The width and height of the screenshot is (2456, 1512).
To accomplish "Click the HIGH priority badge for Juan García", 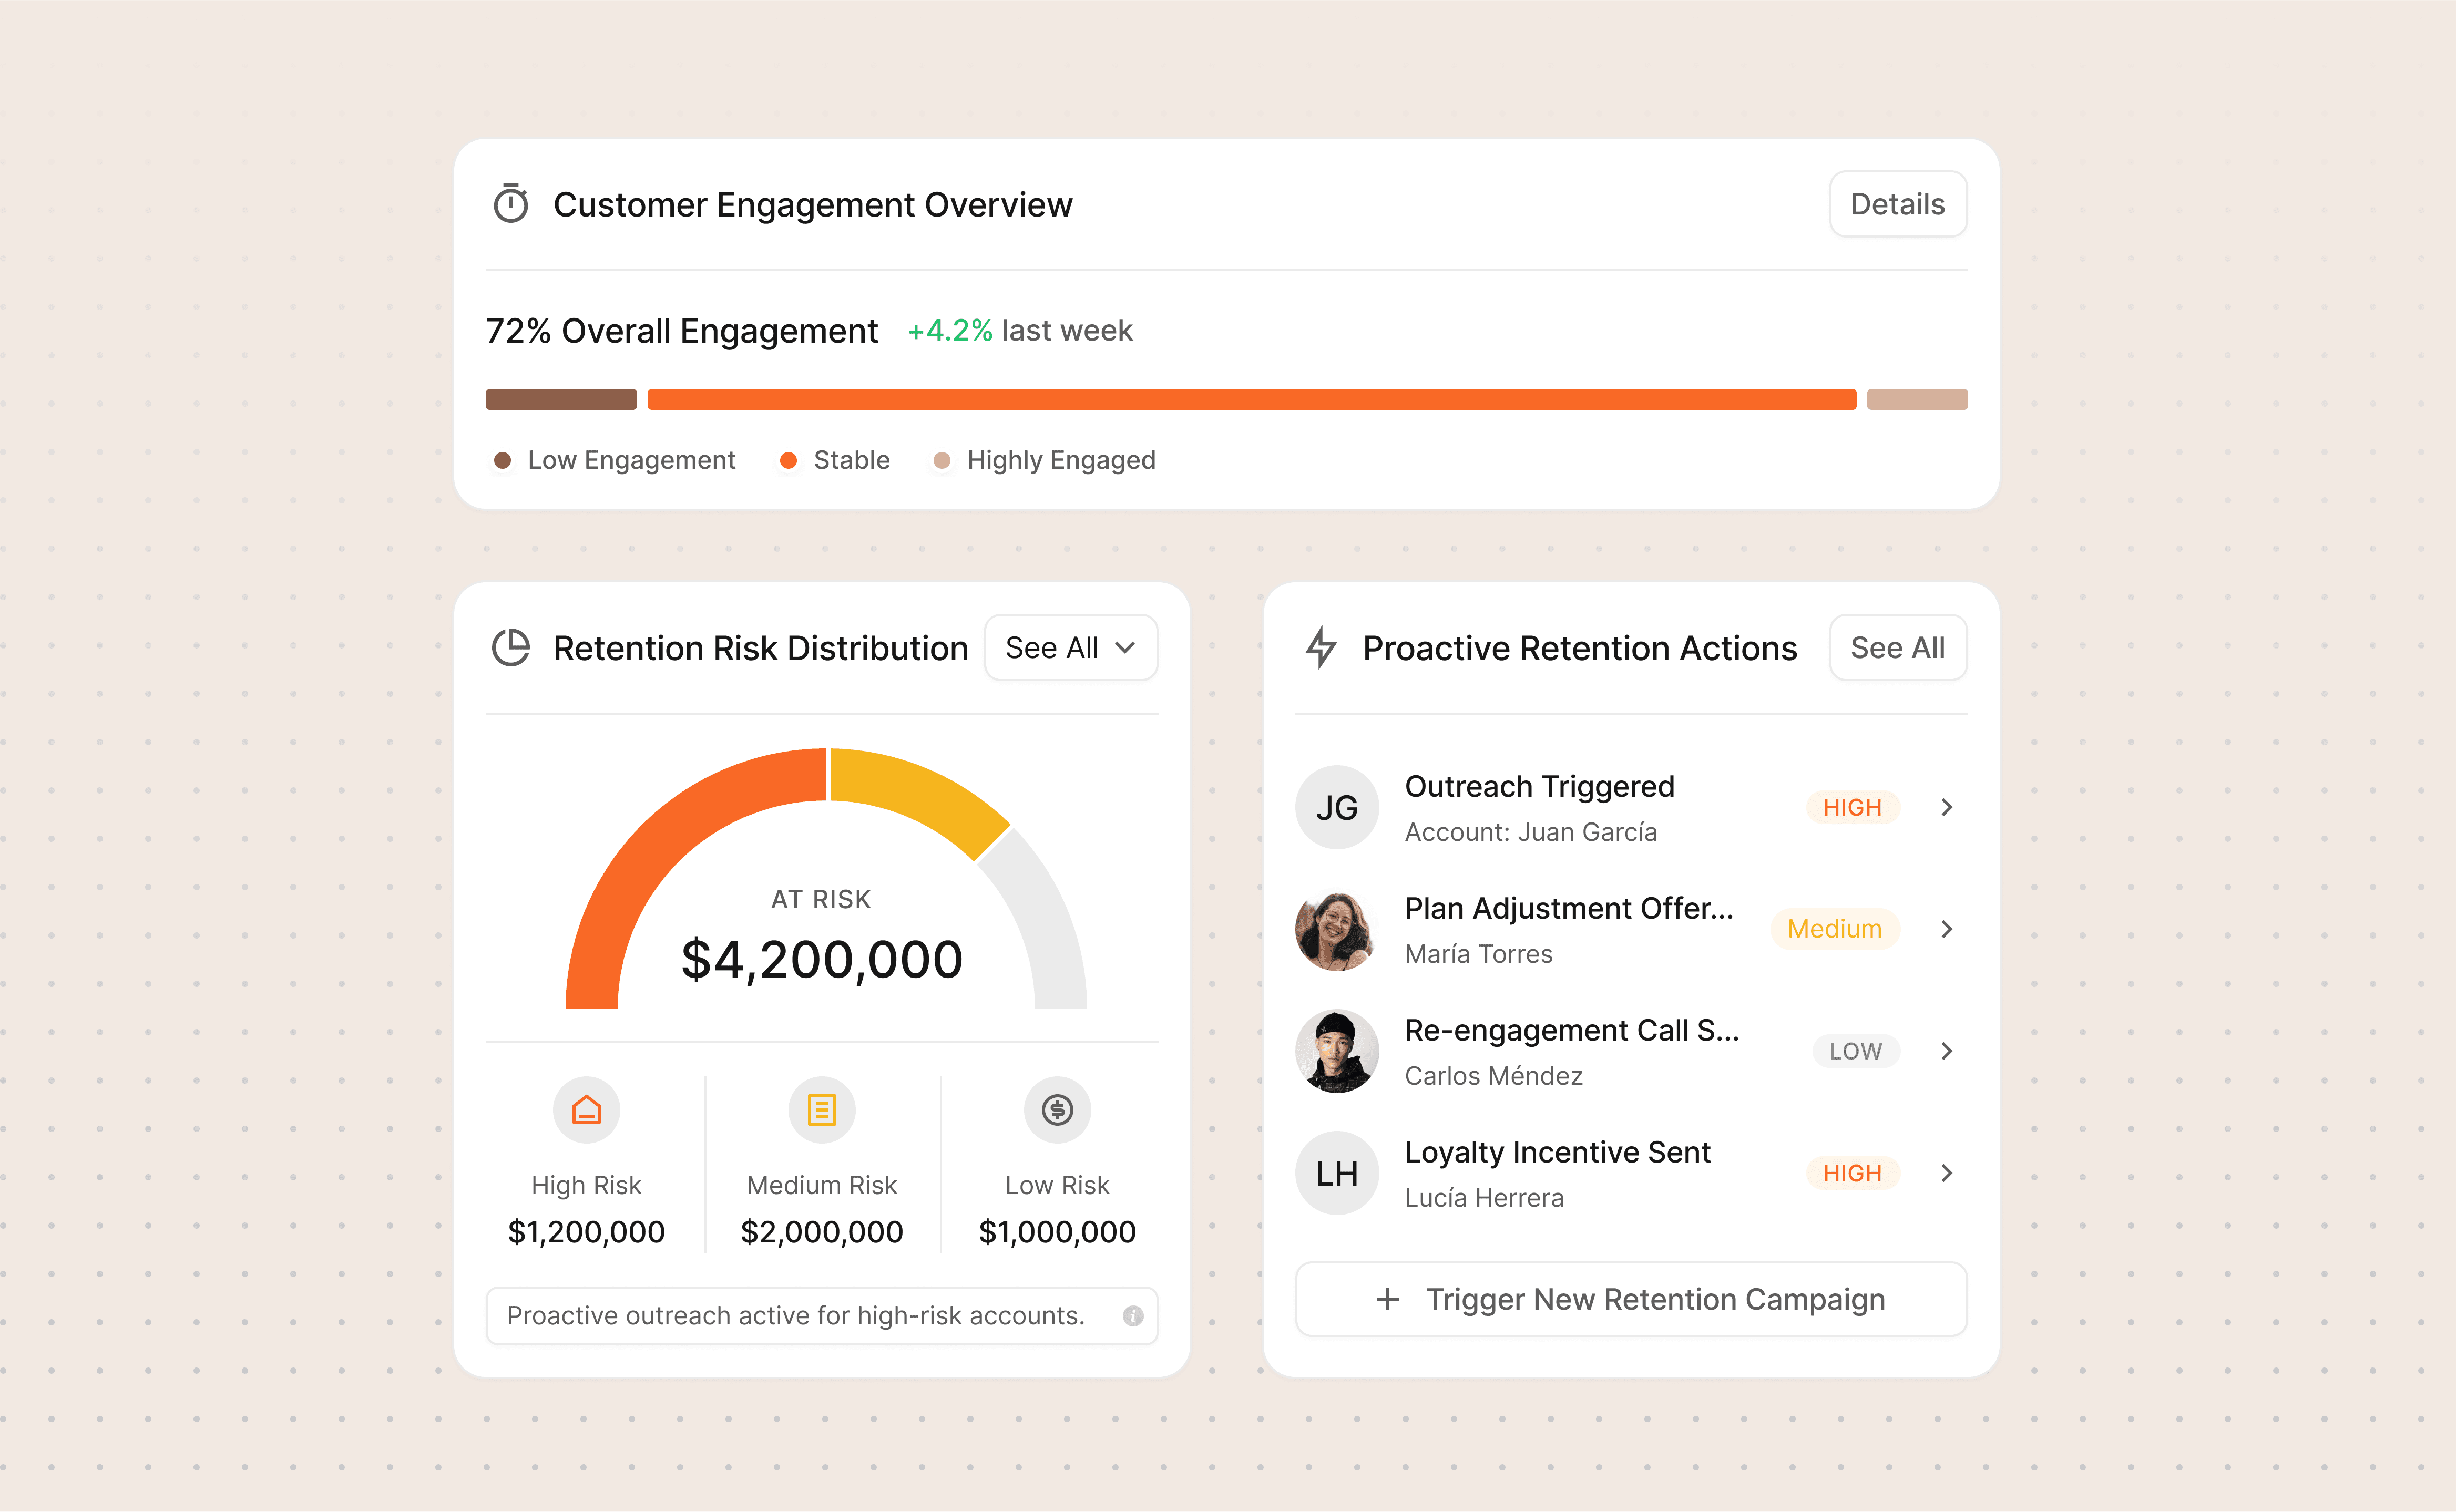I will tap(1852, 808).
